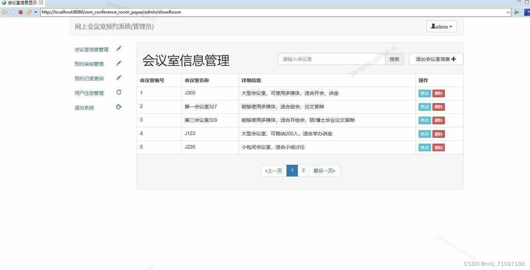Click 修改 for room J123
This screenshot has width=530, height=270.
425,134
